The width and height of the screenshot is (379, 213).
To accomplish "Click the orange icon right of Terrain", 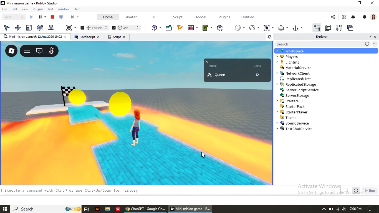I will [x=180, y=28].
